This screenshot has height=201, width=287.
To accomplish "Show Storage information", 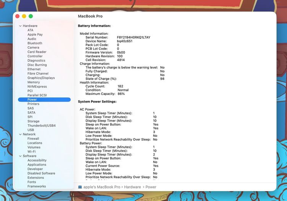I will 33,122.
